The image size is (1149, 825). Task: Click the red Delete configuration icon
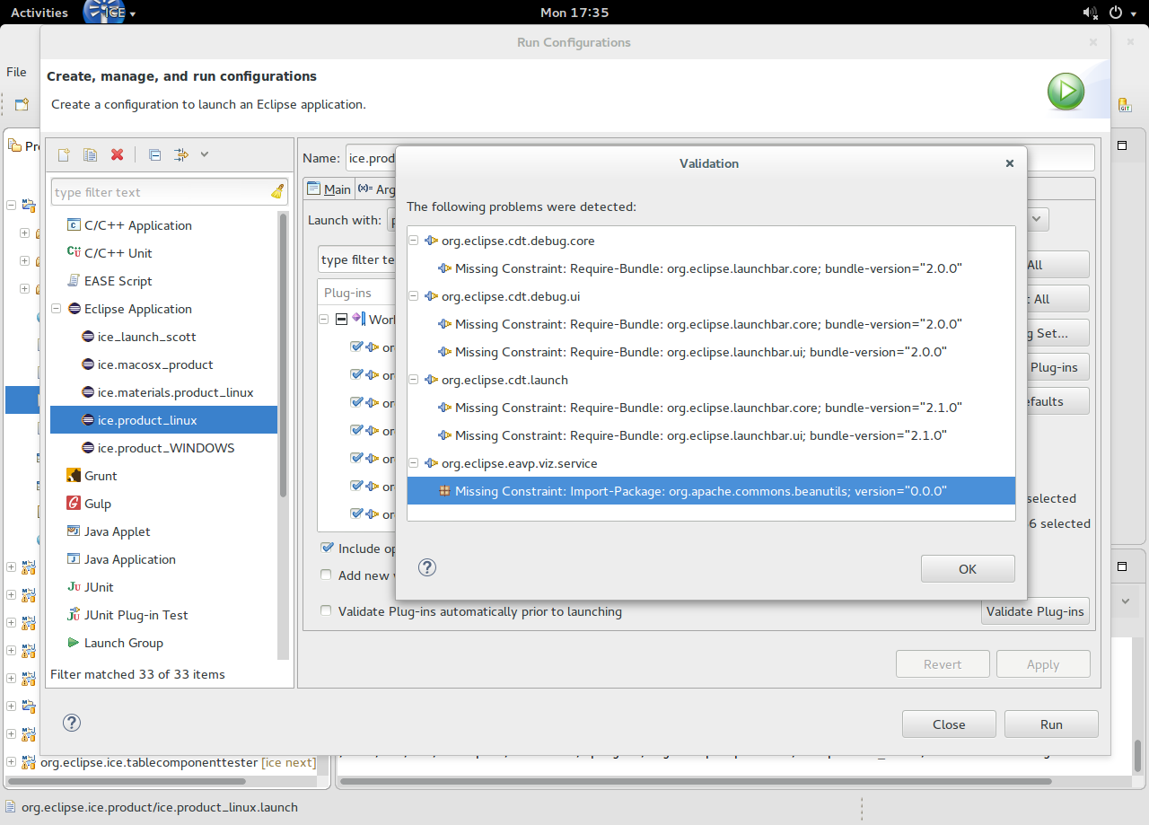117,154
